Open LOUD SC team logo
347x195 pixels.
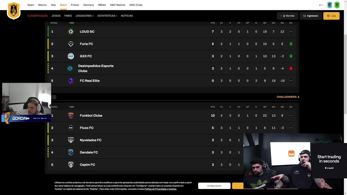71,32
